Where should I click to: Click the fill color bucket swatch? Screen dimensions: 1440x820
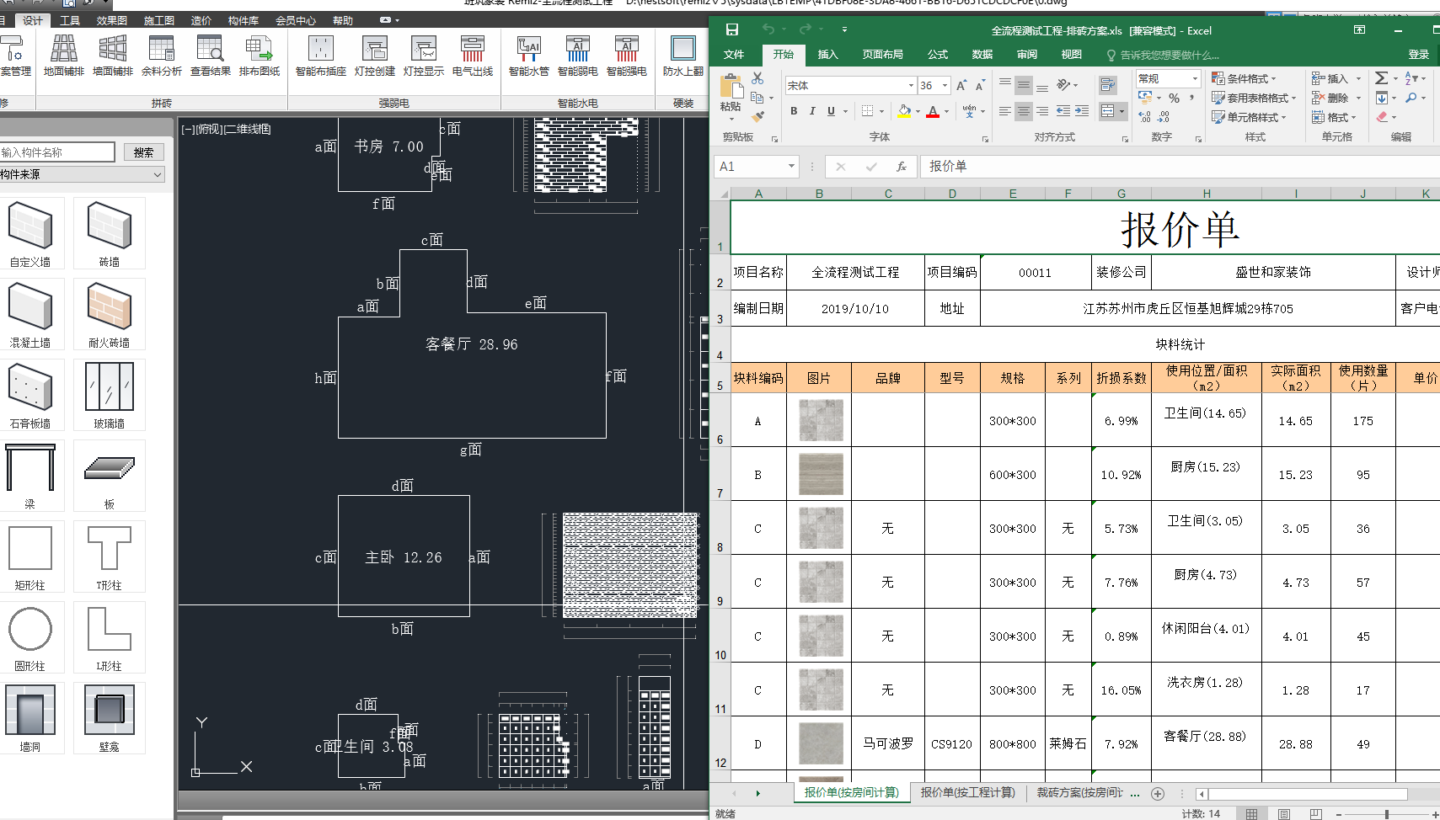[904, 111]
